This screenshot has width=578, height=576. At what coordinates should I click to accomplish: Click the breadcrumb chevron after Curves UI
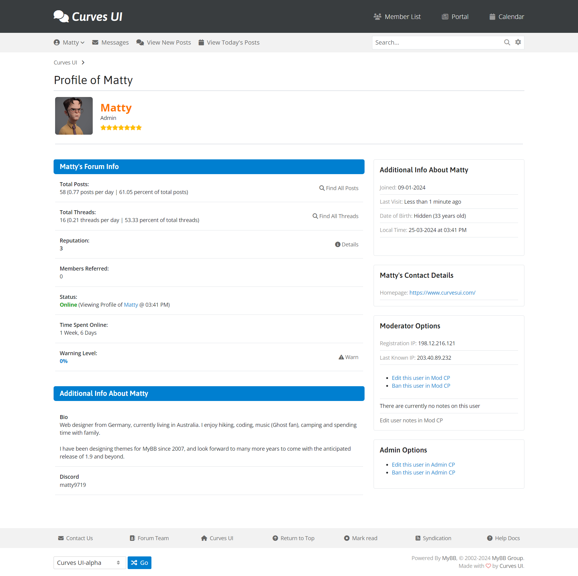click(x=83, y=63)
